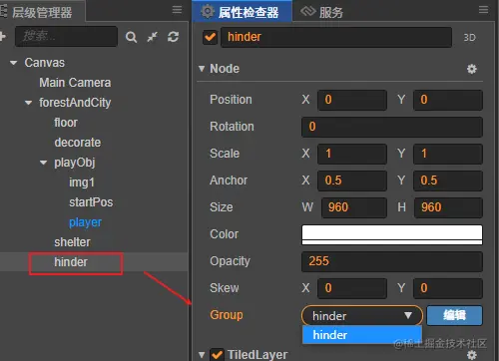
Task: Click the Anchor Y input field
Action: pyautogui.click(x=448, y=180)
